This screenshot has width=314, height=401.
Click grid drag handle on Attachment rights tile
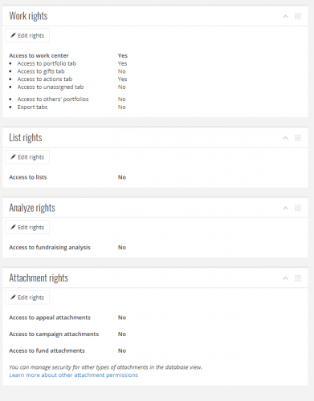pyautogui.click(x=298, y=278)
